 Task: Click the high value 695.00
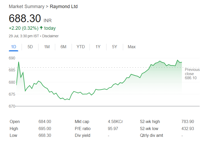[x=45, y=129]
